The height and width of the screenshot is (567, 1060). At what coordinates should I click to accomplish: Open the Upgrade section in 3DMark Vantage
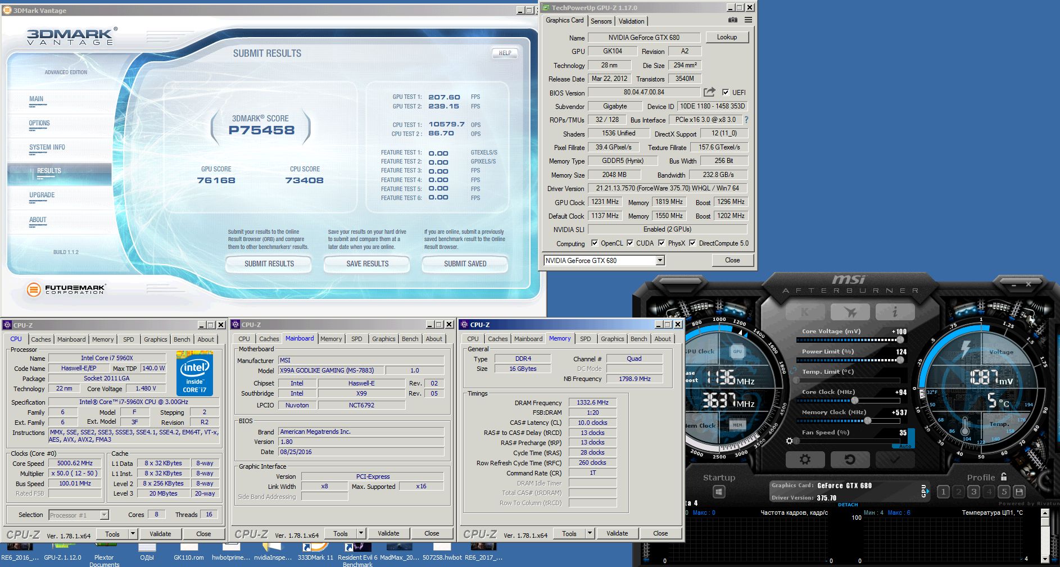tap(42, 195)
